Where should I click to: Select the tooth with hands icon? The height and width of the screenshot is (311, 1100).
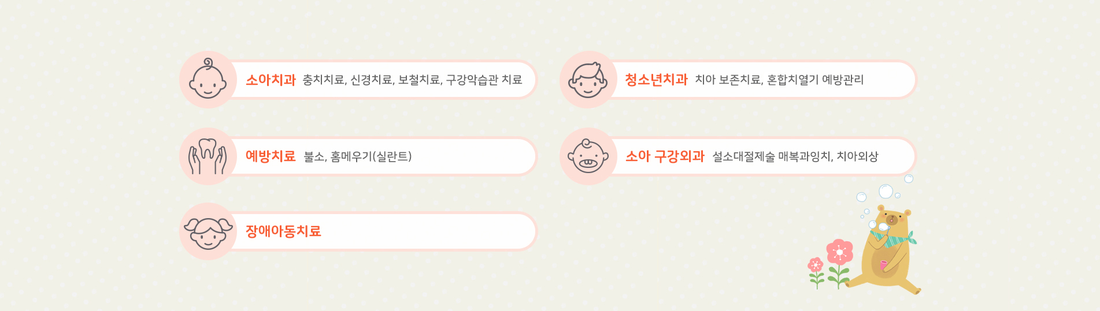click(208, 156)
